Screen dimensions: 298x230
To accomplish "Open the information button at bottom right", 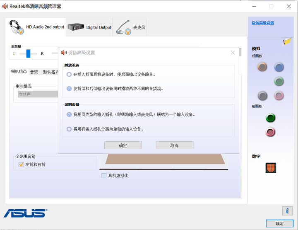I will coord(287,211).
